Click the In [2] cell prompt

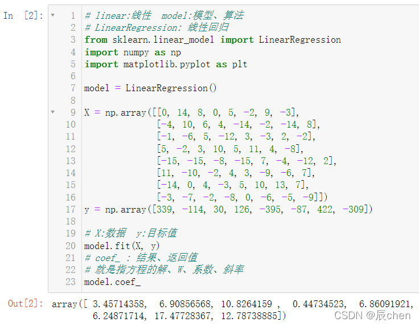tap(23, 15)
